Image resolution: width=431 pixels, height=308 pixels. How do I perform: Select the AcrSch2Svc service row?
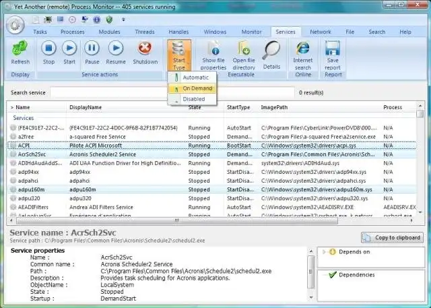[x=211, y=154]
